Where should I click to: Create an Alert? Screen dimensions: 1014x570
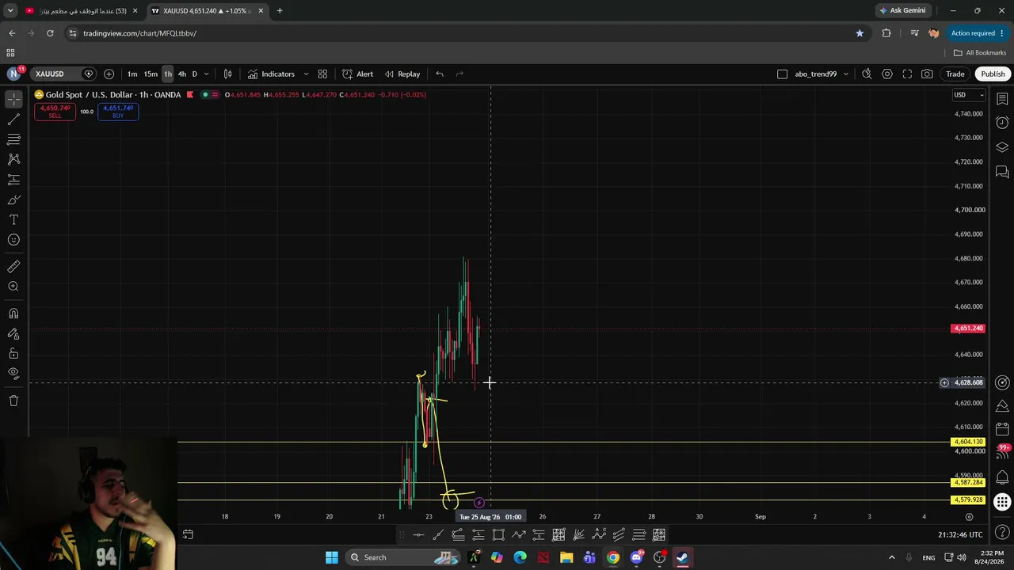[x=358, y=74]
